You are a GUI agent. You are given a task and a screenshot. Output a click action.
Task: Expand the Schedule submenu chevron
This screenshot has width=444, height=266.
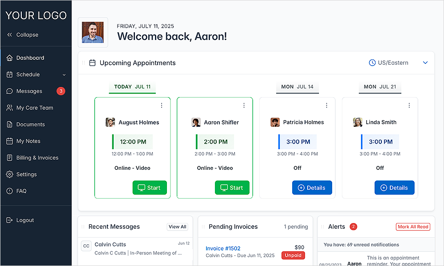[64, 75]
